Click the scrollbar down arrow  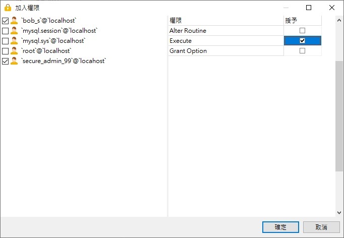(x=339, y=213)
